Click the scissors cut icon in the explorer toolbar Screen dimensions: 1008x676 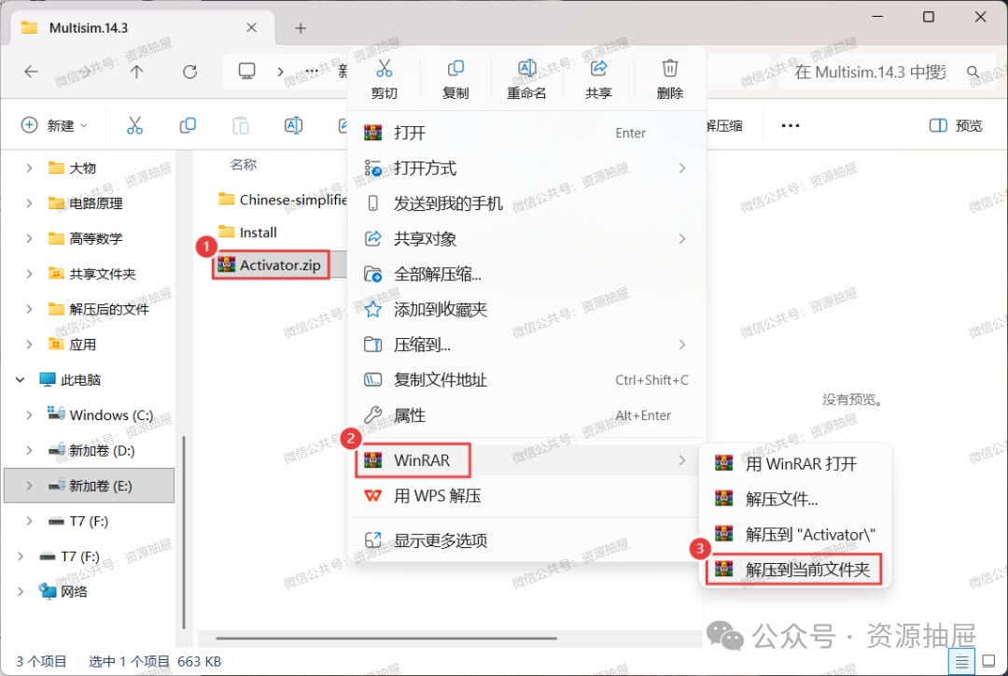(x=134, y=125)
